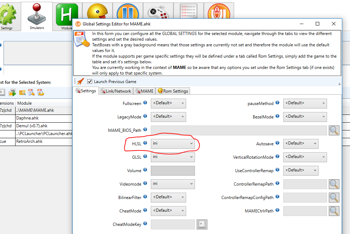Click the rocket icon beside Launch Previous Game
This screenshot has height=234, width=350.
81,81
